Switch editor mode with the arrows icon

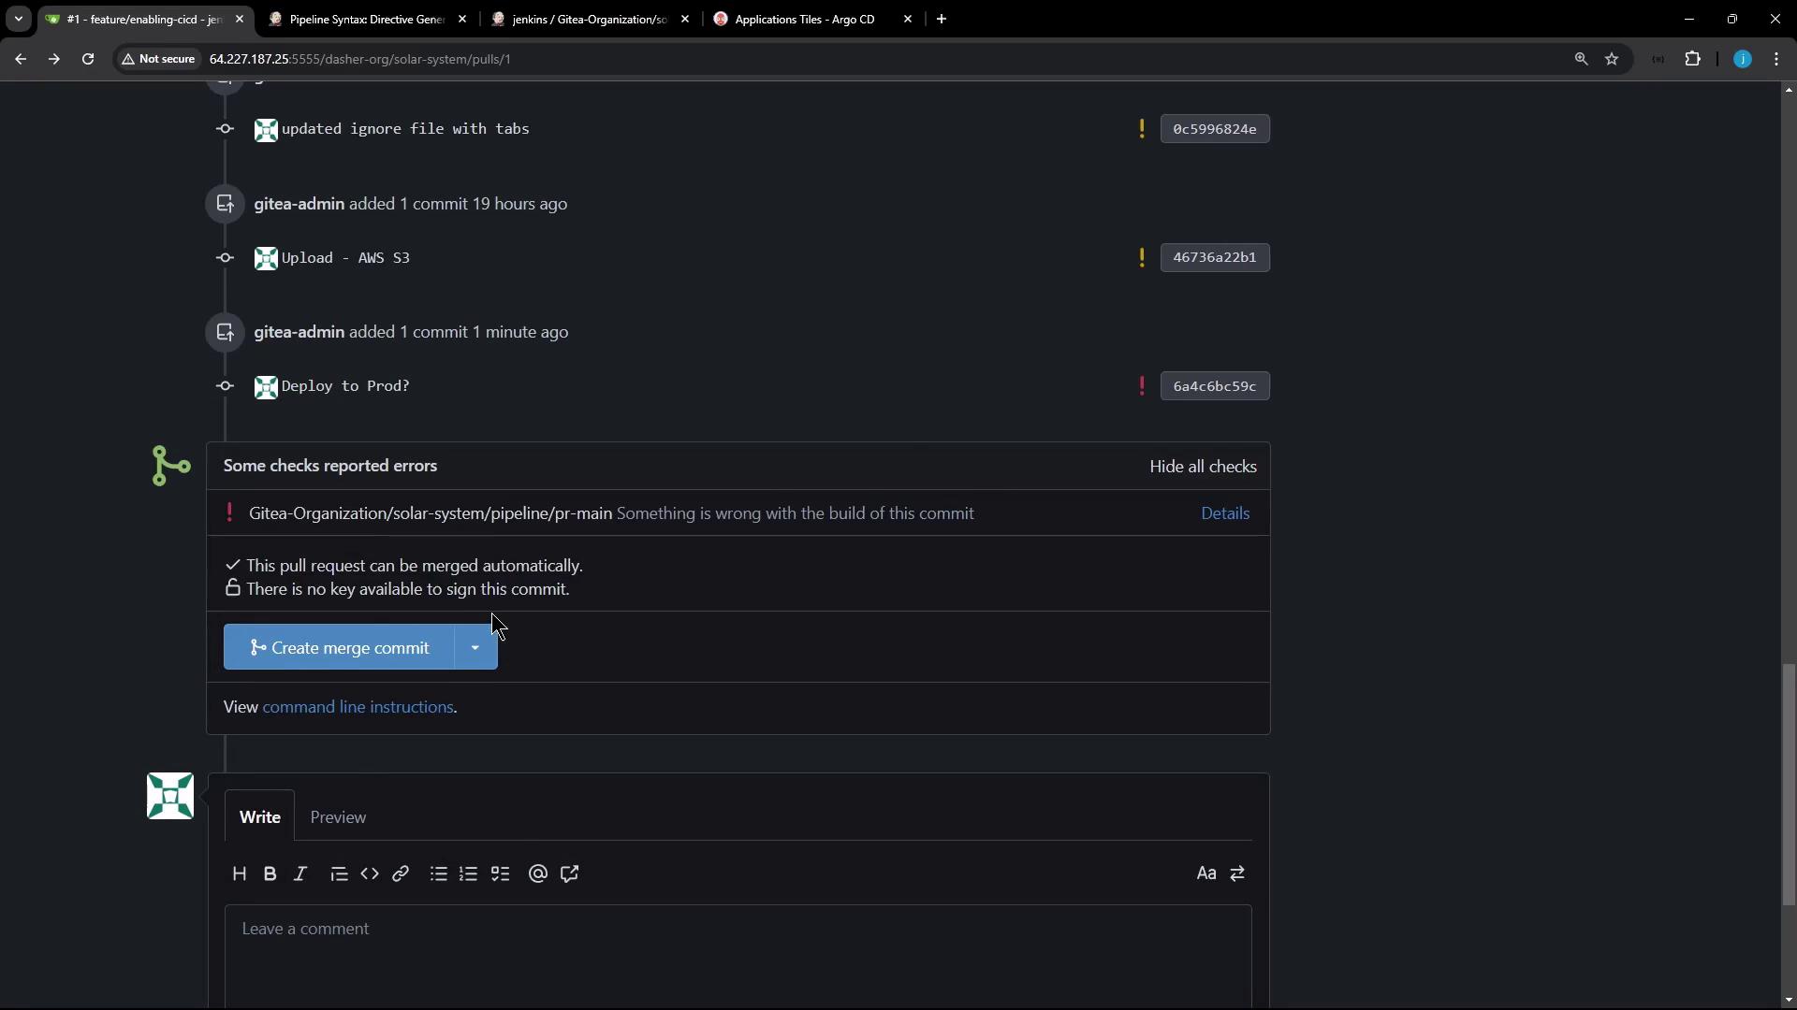1237,873
